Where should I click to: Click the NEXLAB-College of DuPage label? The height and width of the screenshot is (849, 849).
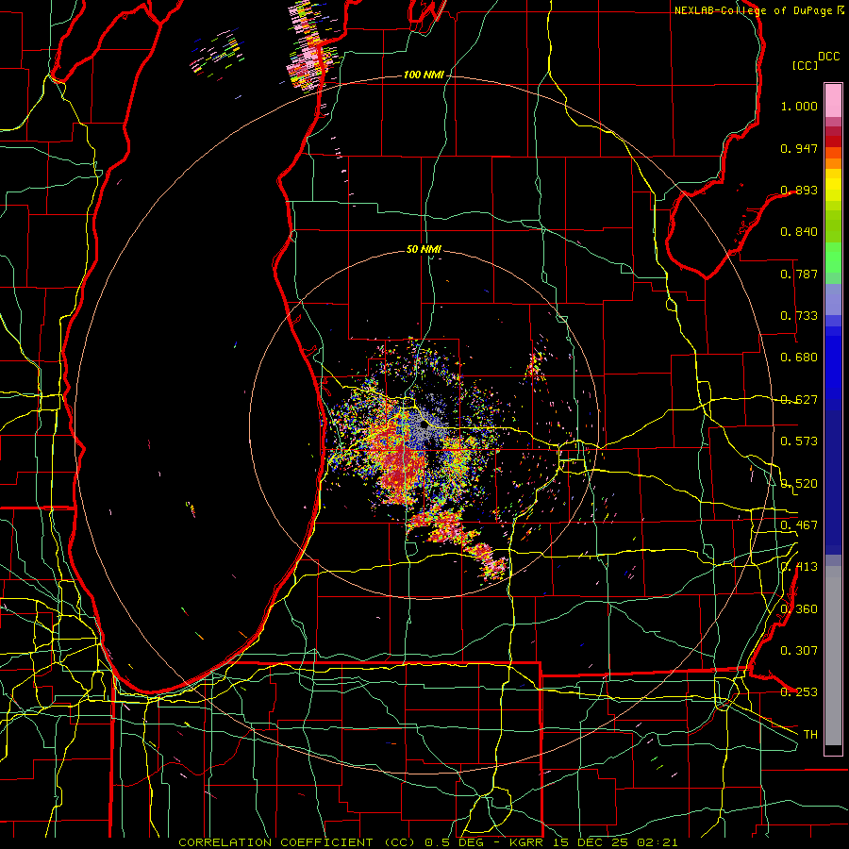point(753,10)
